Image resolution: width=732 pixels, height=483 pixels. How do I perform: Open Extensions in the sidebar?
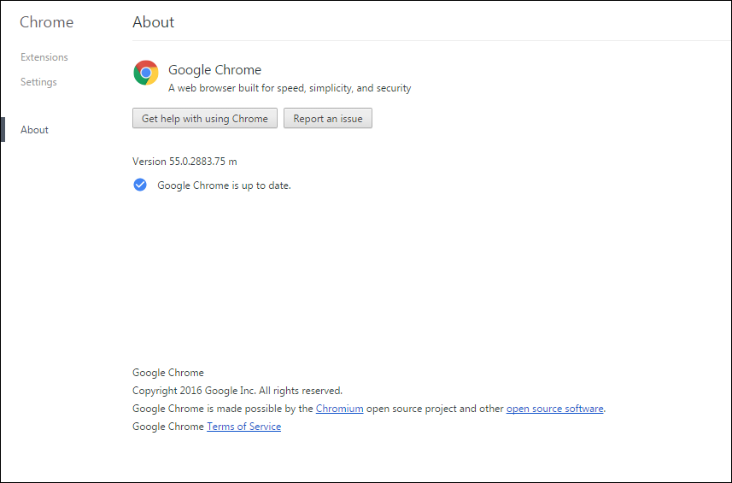coord(44,57)
